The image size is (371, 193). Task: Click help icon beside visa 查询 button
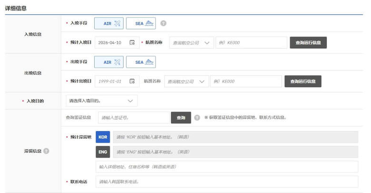point(197,117)
